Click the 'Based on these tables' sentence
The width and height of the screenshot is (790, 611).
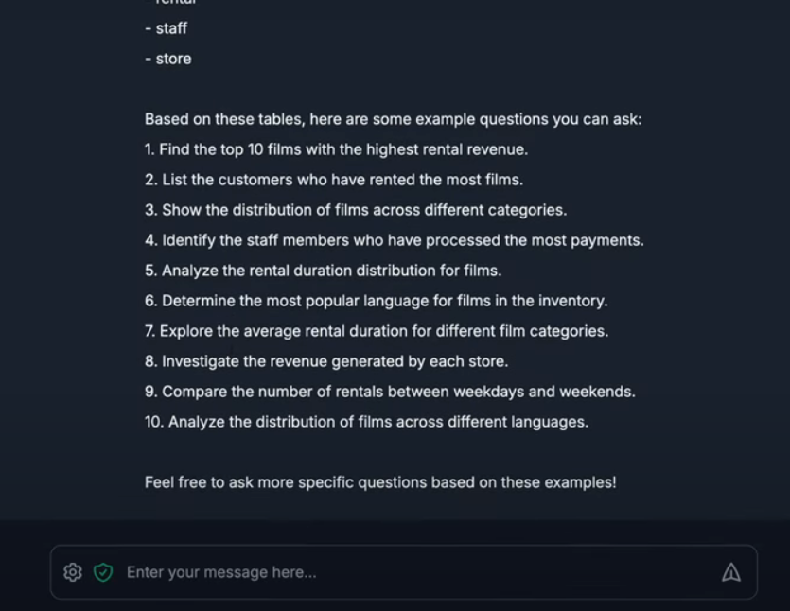click(x=393, y=119)
